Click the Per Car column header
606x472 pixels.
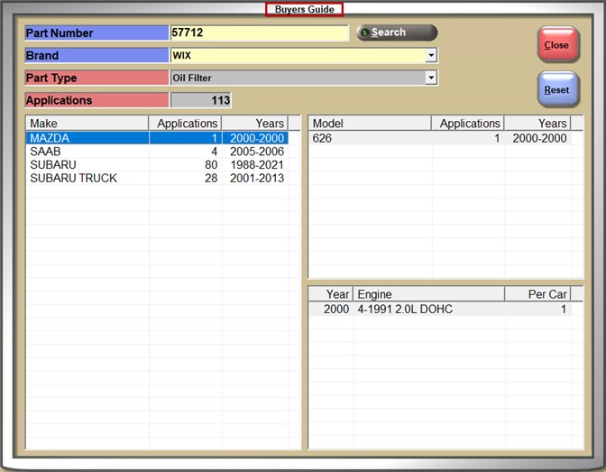point(537,294)
